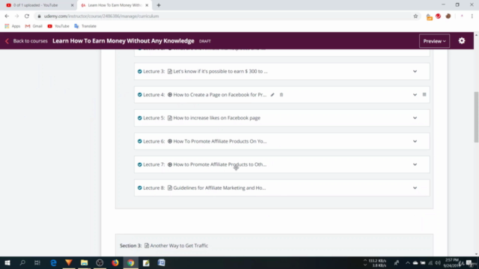Open the Preview dropdown
This screenshot has width=479, height=269.
[434, 41]
